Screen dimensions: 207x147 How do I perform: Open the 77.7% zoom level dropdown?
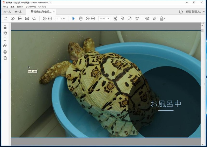tap(108, 19)
